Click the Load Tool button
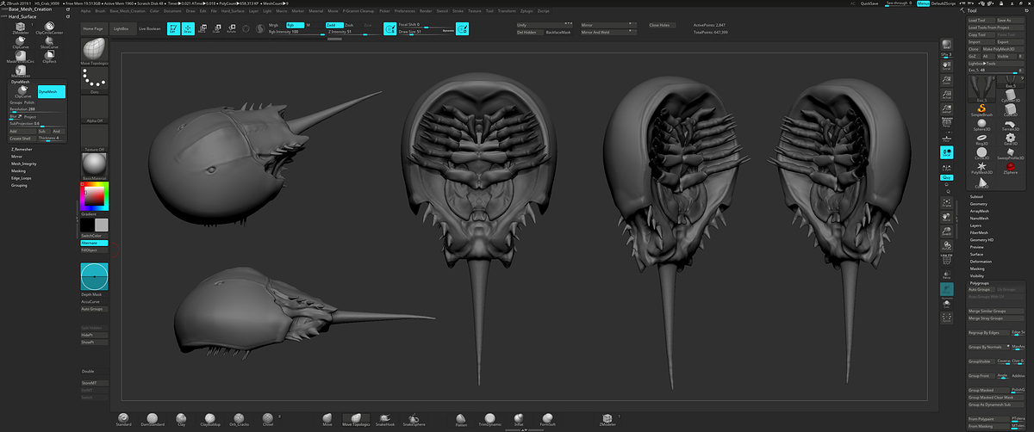Viewport: 1034px width, 432px height. pyautogui.click(x=981, y=19)
